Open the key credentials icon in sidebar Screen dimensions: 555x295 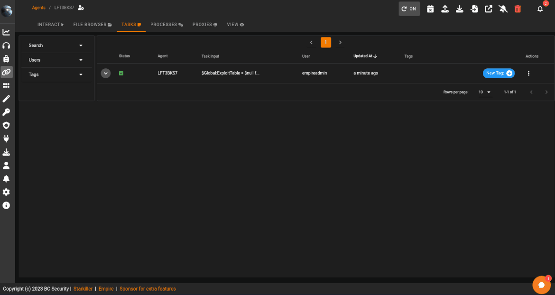(6, 112)
